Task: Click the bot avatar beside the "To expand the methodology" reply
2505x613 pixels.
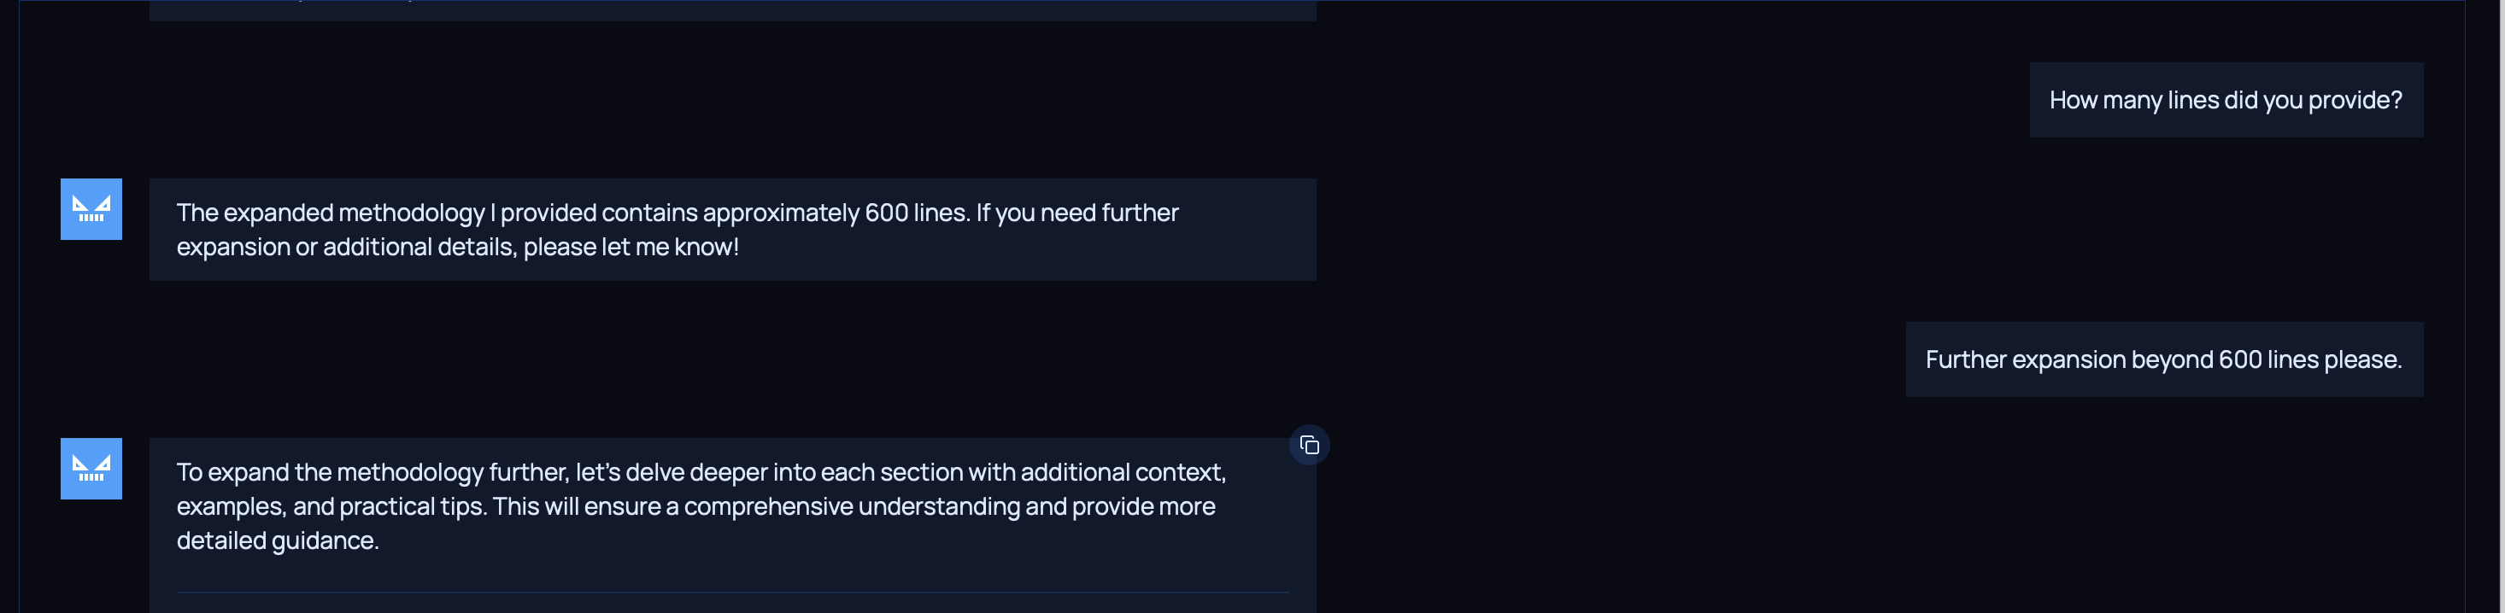Action: pos(91,468)
